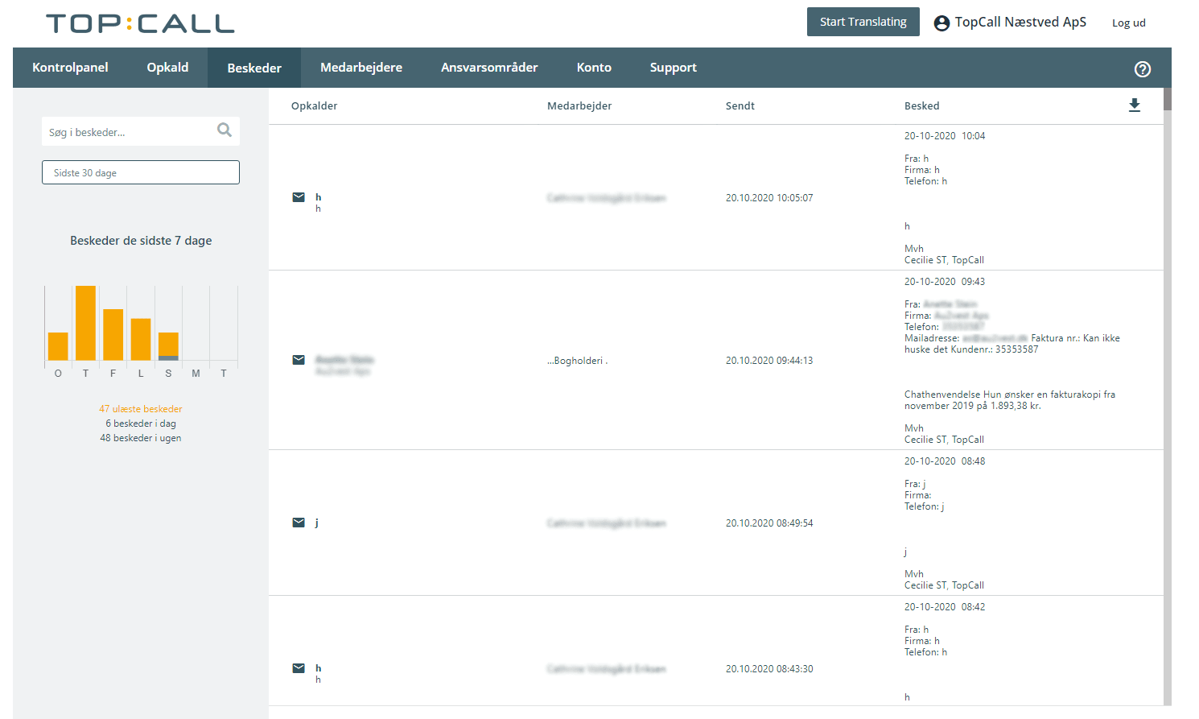The width and height of the screenshot is (1199, 719).
Task: Click the TopCall logo
Action: pos(140,23)
